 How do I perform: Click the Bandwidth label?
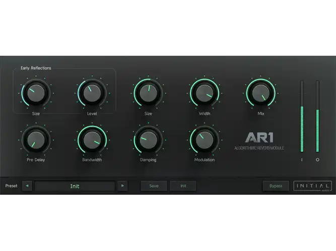(x=92, y=160)
